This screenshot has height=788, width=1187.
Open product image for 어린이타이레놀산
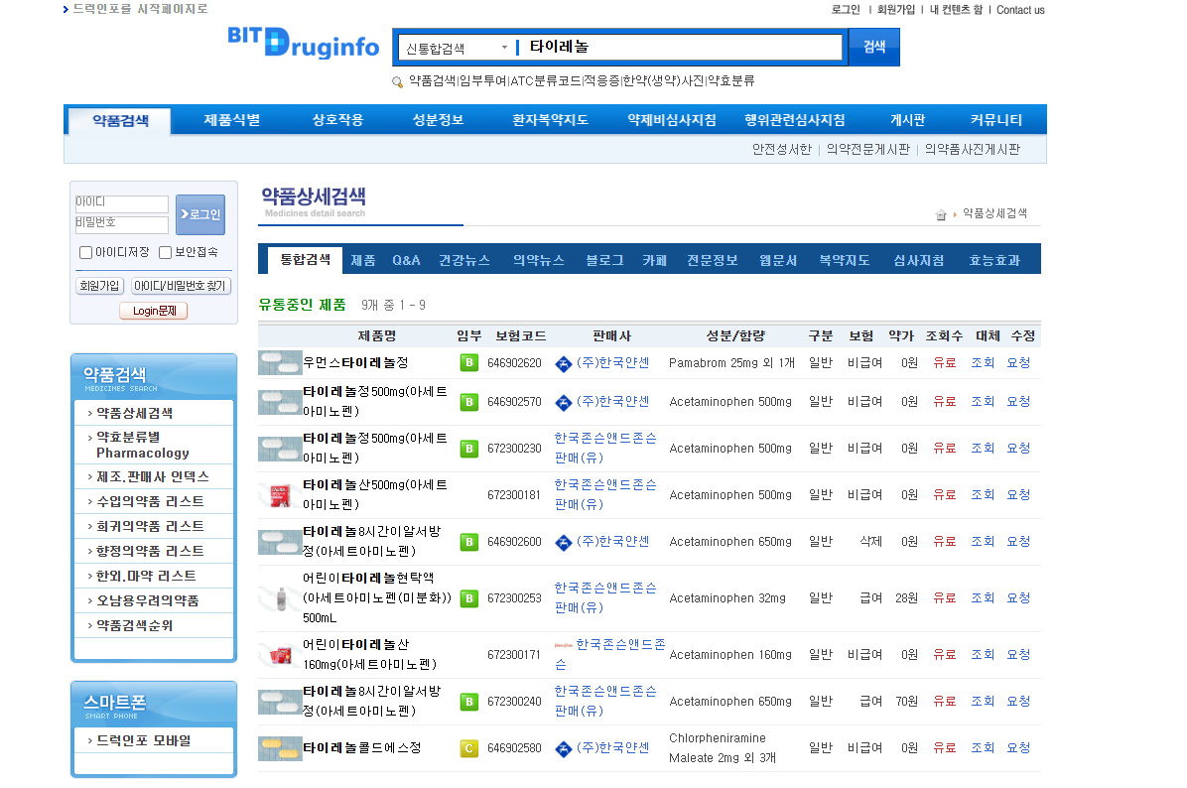[280, 655]
